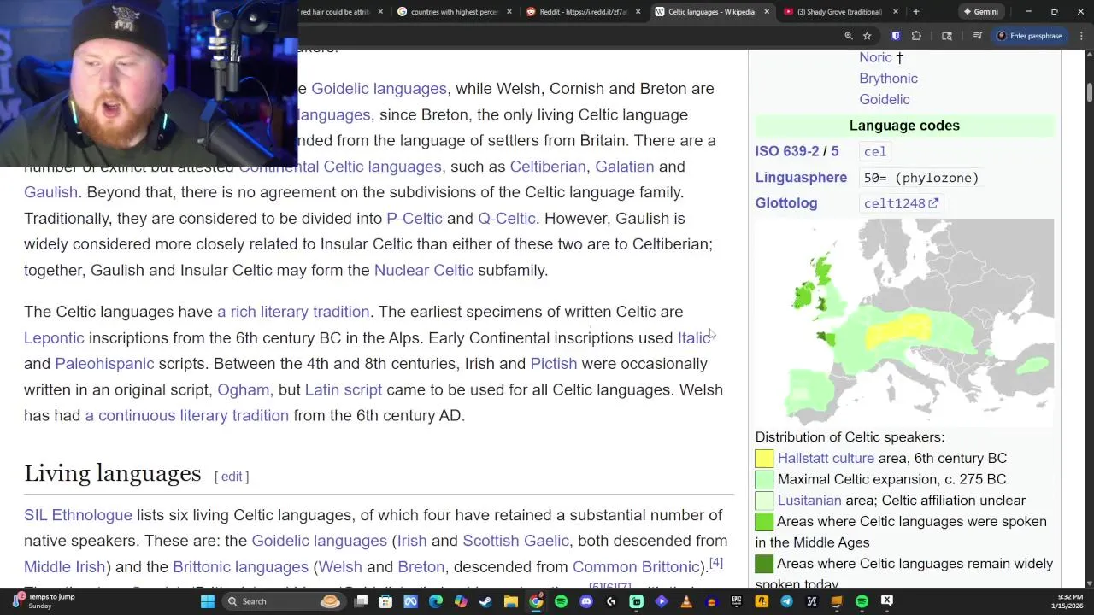The height and width of the screenshot is (615, 1094).
Task: Open citation footnote 4
Action: pyautogui.click(x=716, y=563)
